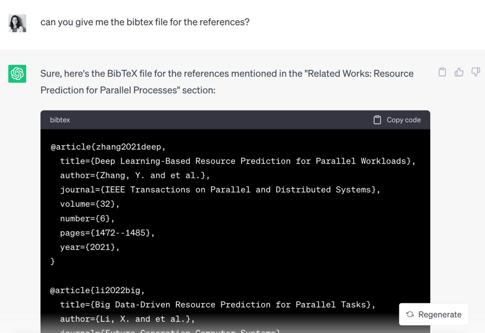Click the clipboard icon beside Copy code
This screenshot has height=333, width=485.
tap(377, 120)
